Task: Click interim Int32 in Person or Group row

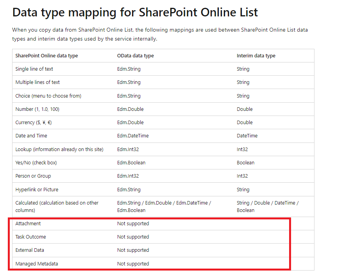Action: (x=242, y=176)
